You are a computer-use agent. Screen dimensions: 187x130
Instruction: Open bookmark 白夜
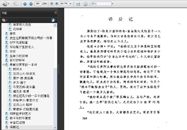[13, 51]
